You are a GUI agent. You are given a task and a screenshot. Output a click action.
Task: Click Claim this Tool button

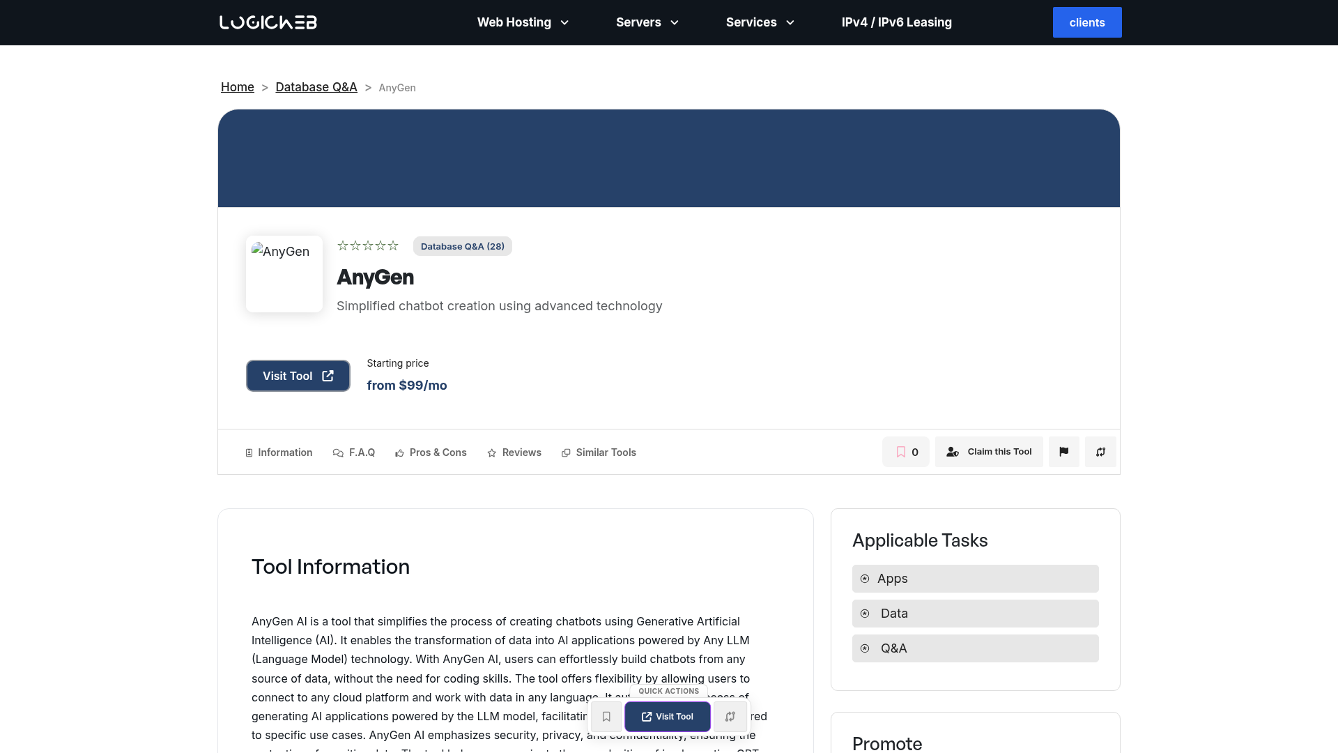coord(989,452)
